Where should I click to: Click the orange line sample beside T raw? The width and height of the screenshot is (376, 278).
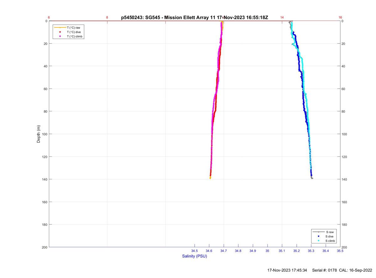coord(60,28)
